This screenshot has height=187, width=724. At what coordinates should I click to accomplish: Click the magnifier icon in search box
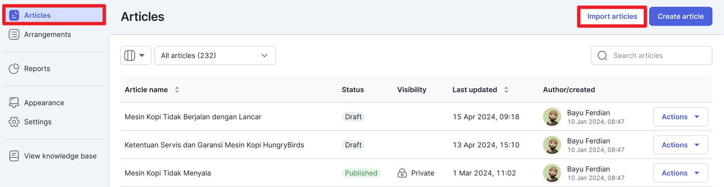pyautogui.click(x=602, y=56)
